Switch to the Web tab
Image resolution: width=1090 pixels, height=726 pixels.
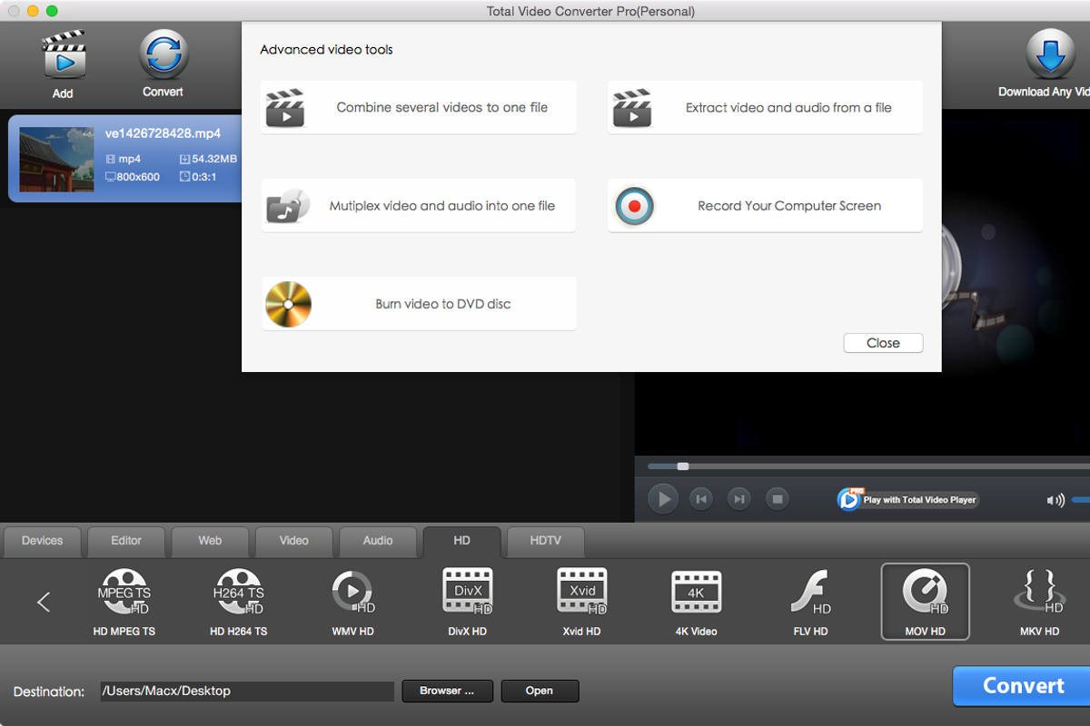tap(210, 541)
